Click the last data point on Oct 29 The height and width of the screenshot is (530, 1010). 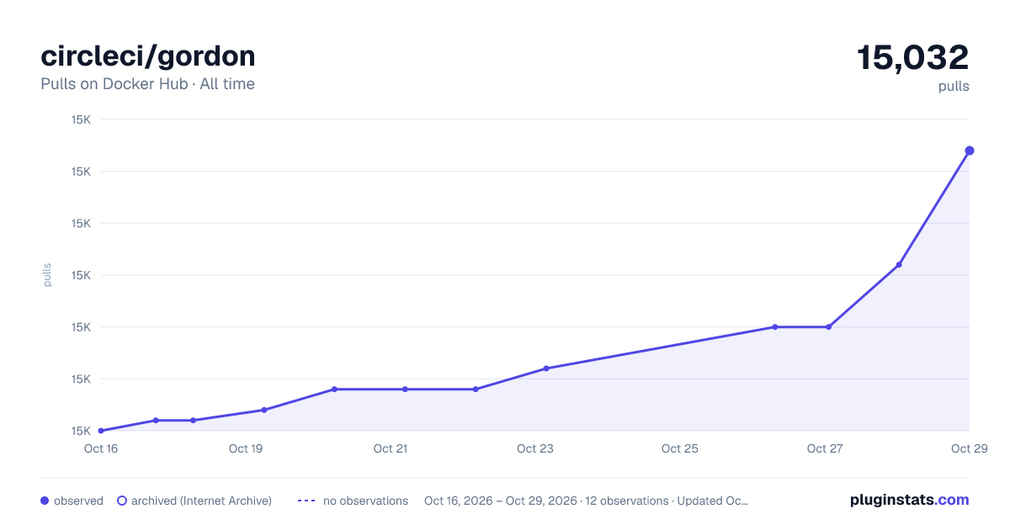pos(970,151)
